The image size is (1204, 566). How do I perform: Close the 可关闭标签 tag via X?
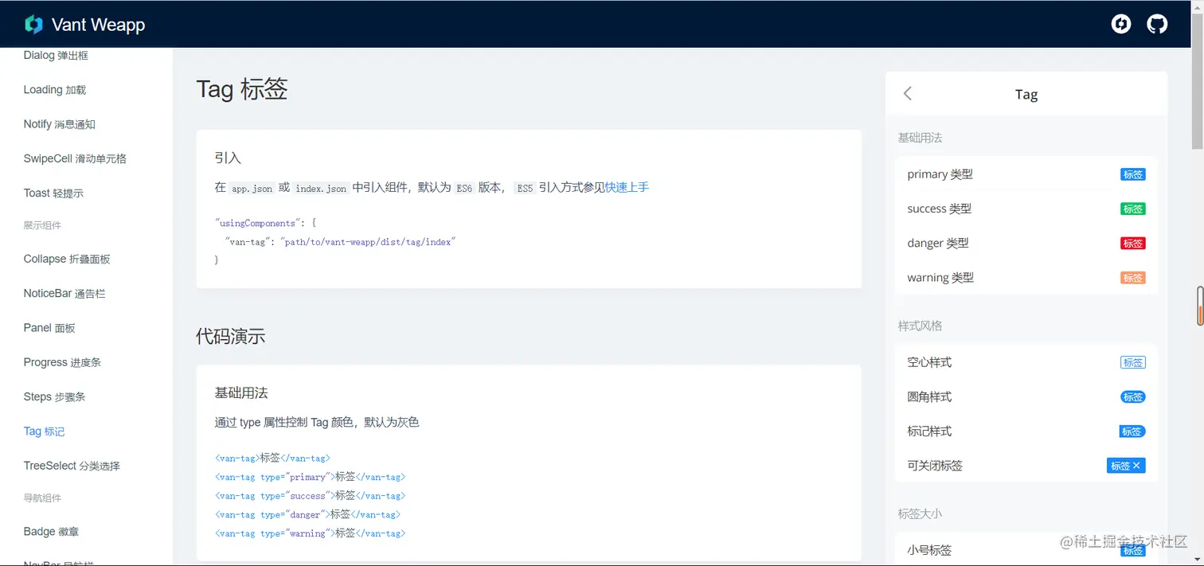point(1136,466)
